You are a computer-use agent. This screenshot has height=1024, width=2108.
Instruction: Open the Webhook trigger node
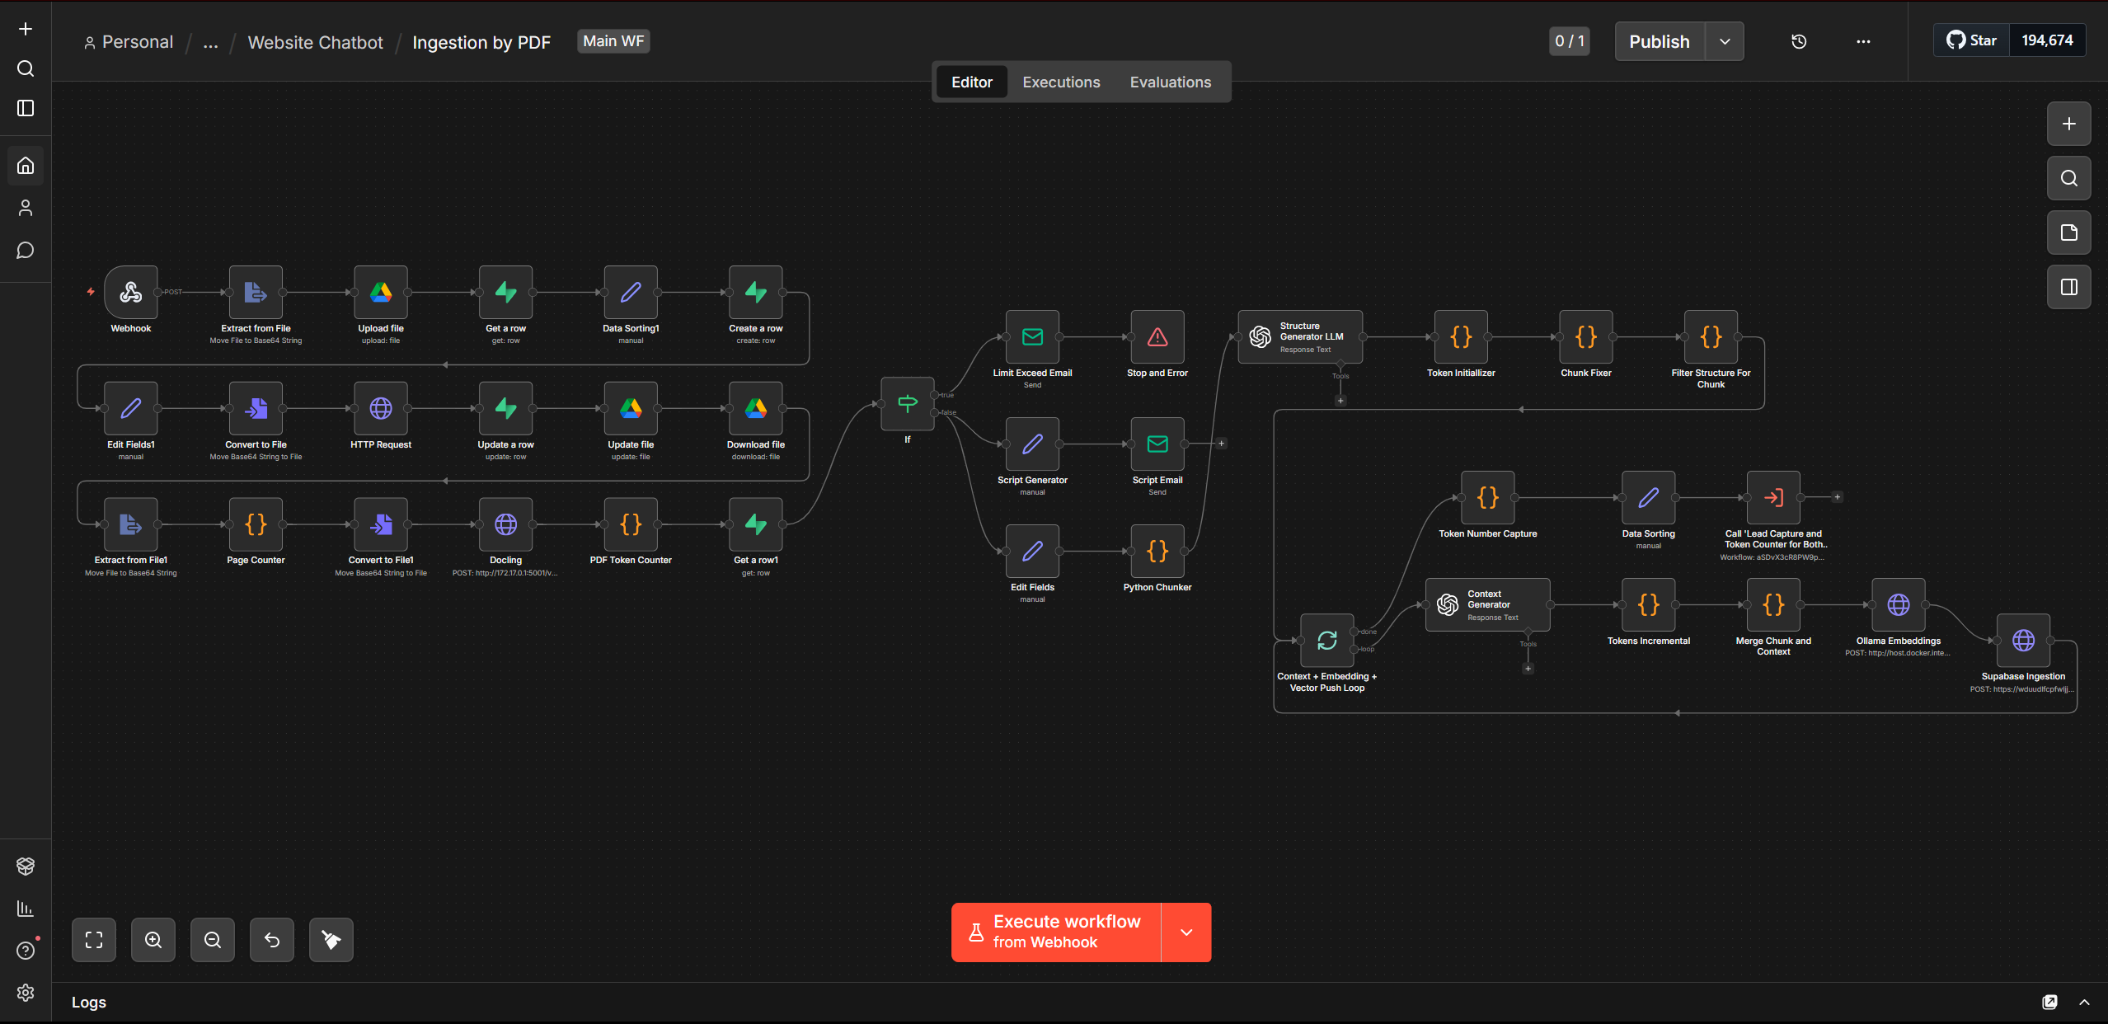131,292
